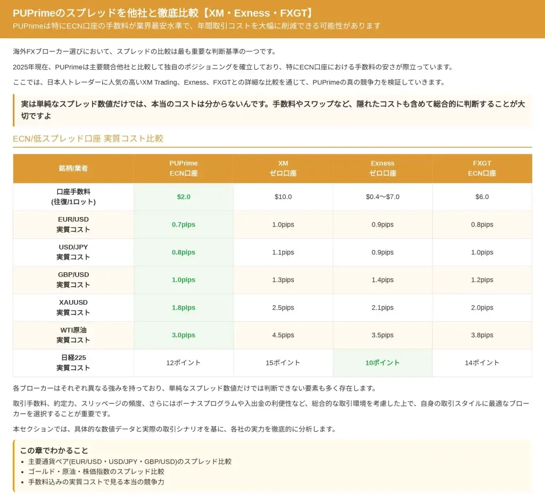Select the FXGT ECN口座 column header

(x=482, y=169)
